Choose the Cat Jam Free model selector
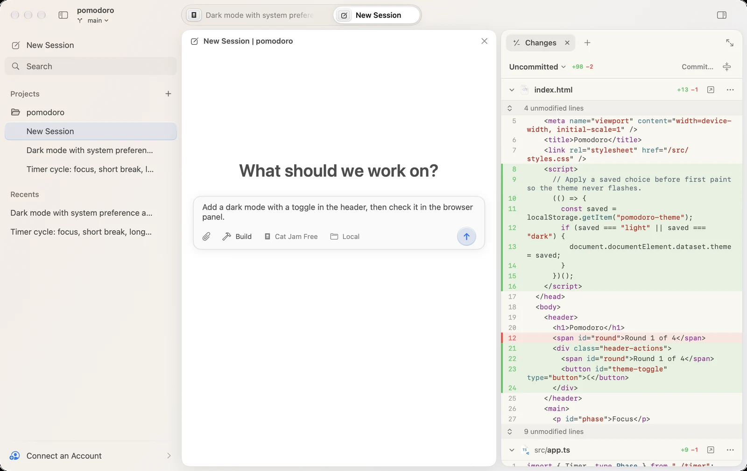Screen dimensions: 747x471 click(x=291, y=237)
